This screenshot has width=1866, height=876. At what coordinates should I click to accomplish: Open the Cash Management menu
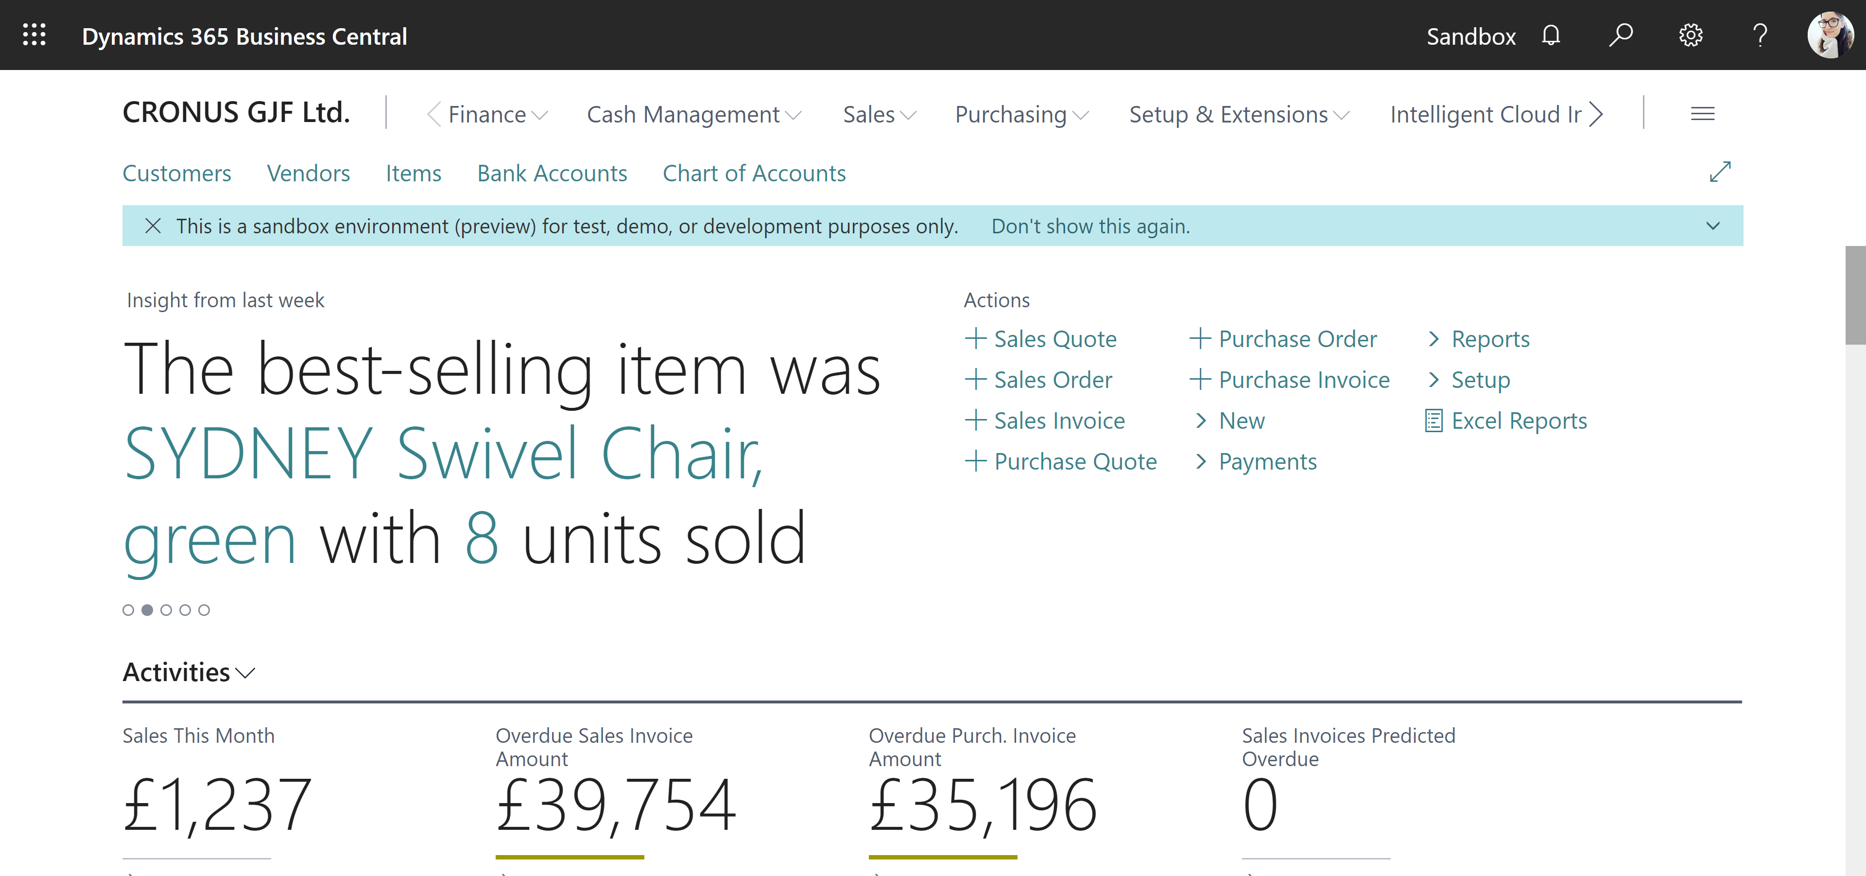point(693,114)
